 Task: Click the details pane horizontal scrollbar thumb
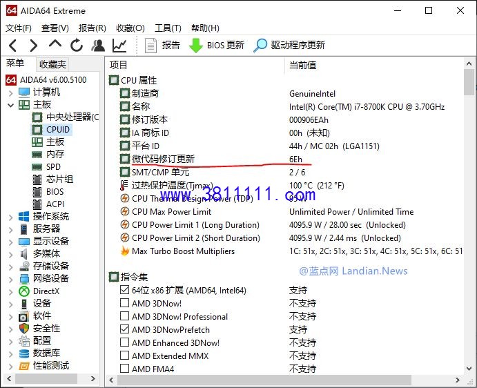click(x=264, y=380)
